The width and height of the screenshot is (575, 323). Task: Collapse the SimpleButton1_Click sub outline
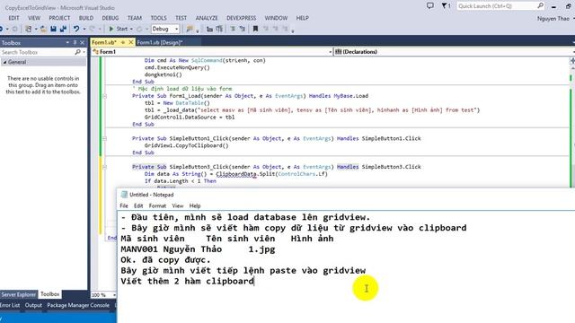tap(104, 139)
